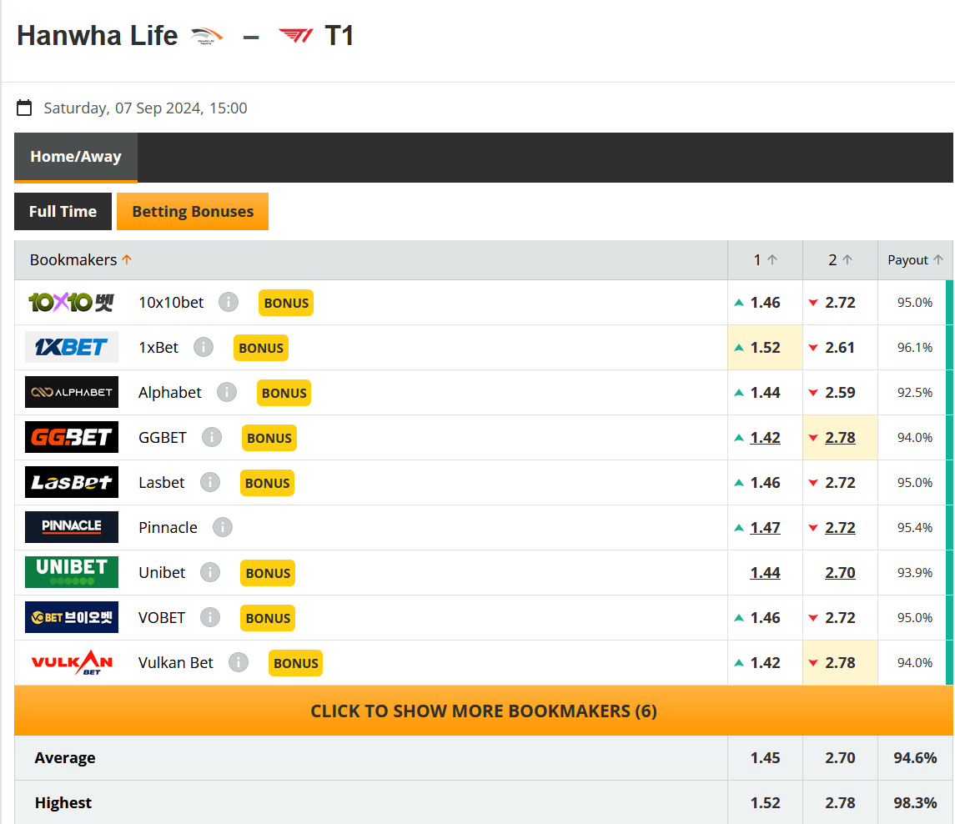This screenshot has width=955, height=824.
Task: Open Alphabet BONUS badge
Action: pyautogui.click(x=284, y=393)
